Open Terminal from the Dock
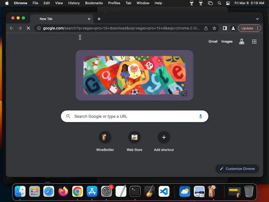The width and height of the screenshot is (269, 202). pos(135,191)
